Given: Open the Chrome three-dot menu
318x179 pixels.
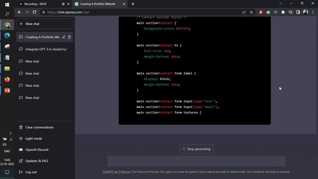Looking at the screenshot, I should pyautogui.click(x=313, y=12).
